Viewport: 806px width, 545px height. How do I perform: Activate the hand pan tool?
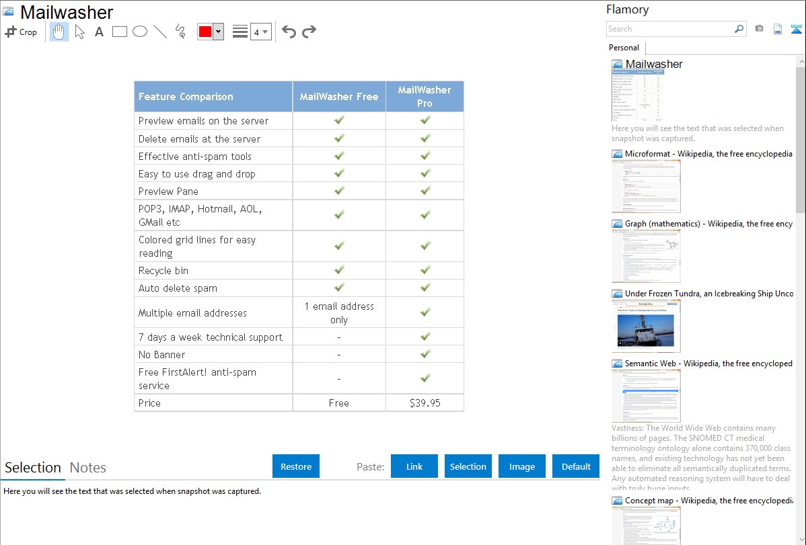[59, 32]
